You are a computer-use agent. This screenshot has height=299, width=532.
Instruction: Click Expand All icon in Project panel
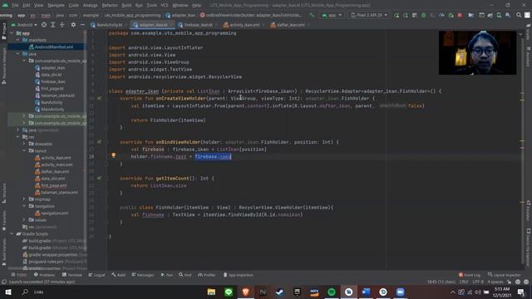coord(53,25)
